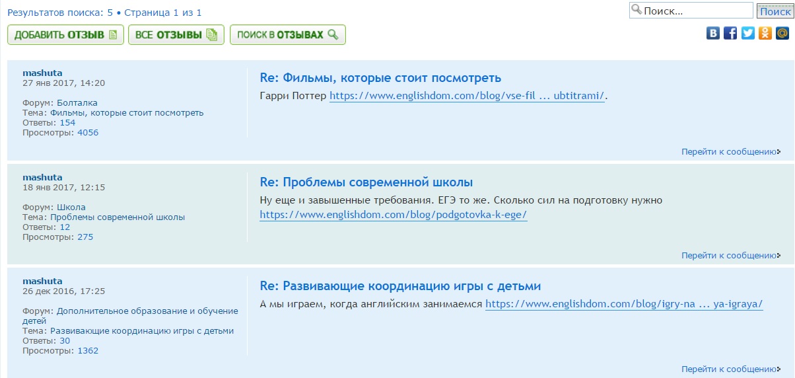Click date '26 дек 2016, 17:25'
Image resolution: width=795 pixels, height=378 pixels.
coord(63,291)
